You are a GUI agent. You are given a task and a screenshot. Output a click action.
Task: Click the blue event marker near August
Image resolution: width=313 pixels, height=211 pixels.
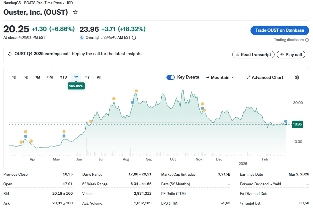(x=132, y=102)
